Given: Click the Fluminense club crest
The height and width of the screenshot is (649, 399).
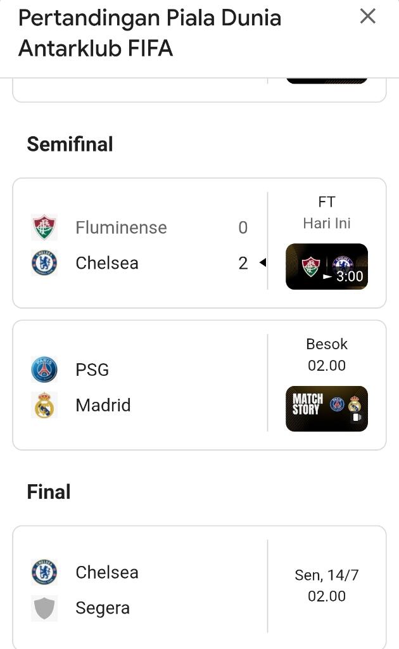Looking at the screenshot, I should (x=44, y=228).
